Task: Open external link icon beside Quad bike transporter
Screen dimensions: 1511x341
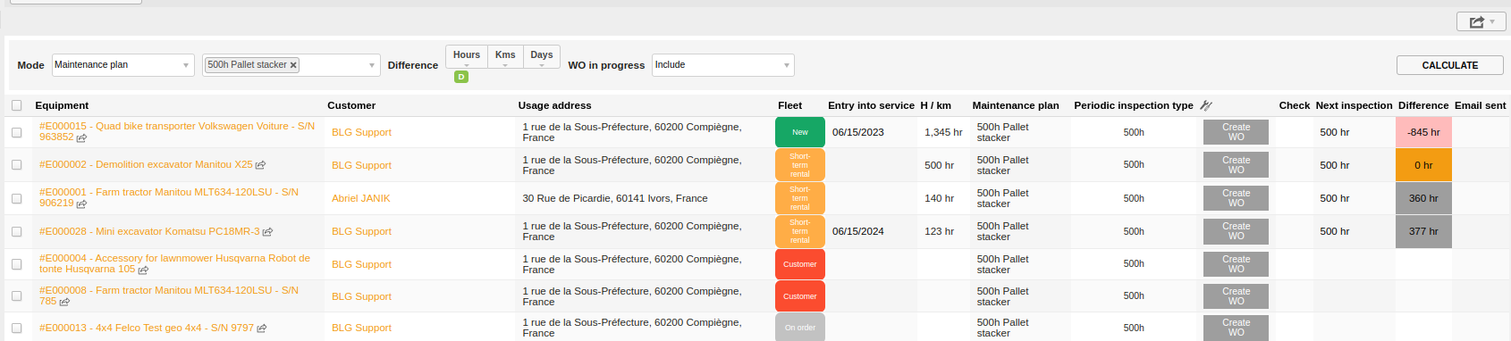Action: pos(82,138)
